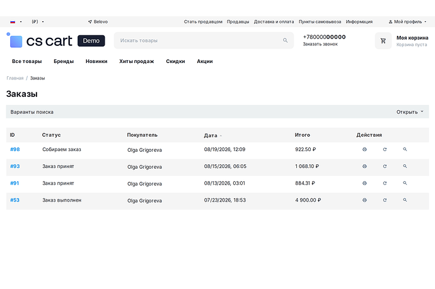Expand Варианты поиска via Открыть
This screenshot has width=435, height=289.
click(x=410, y=112)
